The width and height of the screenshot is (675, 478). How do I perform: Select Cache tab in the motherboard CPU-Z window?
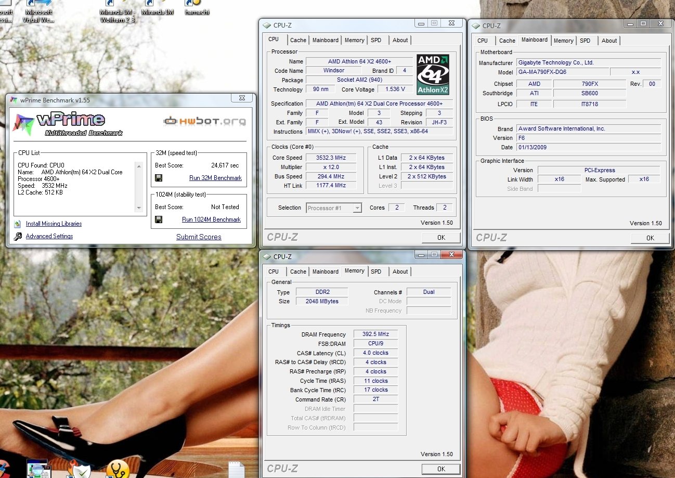(507, 41)
